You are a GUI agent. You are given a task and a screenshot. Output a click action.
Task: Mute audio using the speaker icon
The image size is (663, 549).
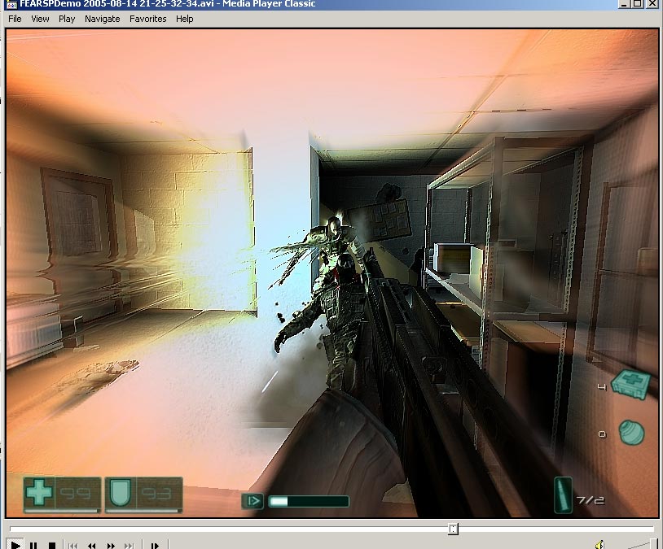599,544
